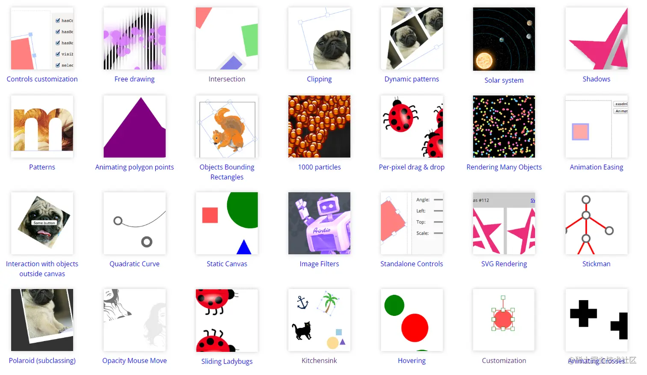Click the Polaroid (subclassing) link

42,361
